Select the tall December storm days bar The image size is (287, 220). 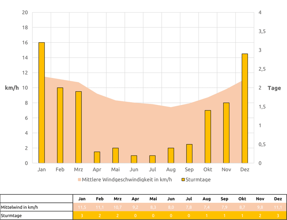tap(245, 109)
